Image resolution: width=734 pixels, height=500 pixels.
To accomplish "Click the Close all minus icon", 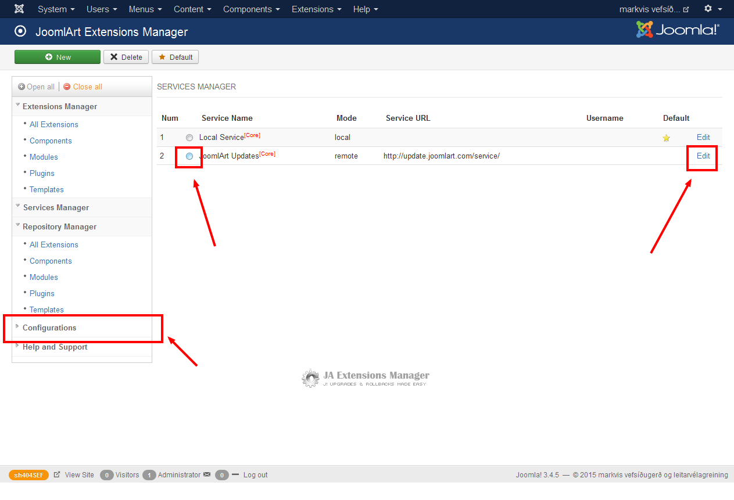I will pyautogui.click(x=67, y=87).
